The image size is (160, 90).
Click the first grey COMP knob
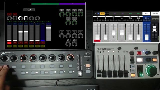(62, 36)
